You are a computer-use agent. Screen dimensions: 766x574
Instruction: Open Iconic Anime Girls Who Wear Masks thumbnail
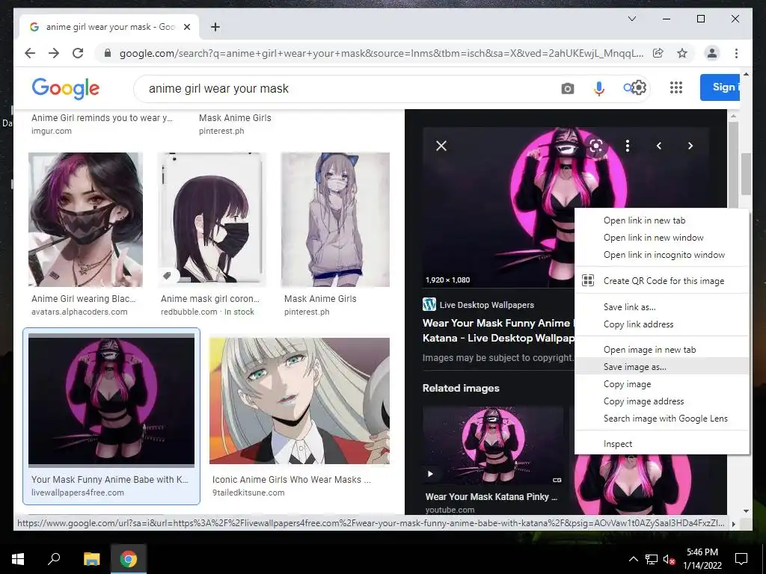(x=299, y=401)
